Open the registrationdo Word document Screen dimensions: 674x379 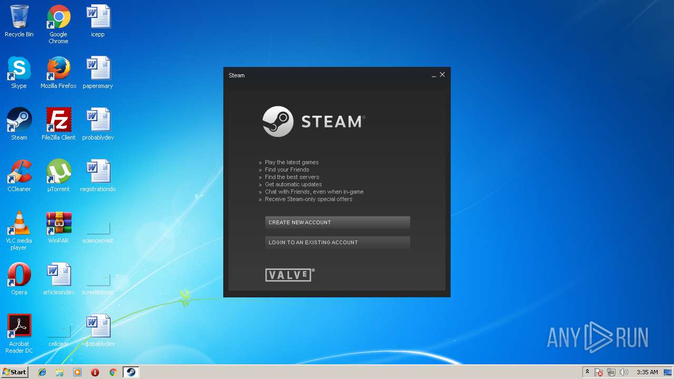click(x=98, y=176)
